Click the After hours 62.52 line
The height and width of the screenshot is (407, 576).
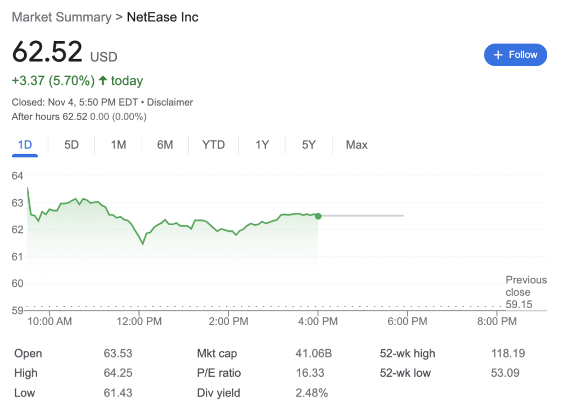(x=79, y=117)
